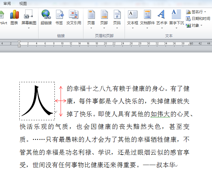Open the 首字下沉 drop cap dropdown arrow
The width and height of the screenshot is (212, 177).
click(176, 28)
